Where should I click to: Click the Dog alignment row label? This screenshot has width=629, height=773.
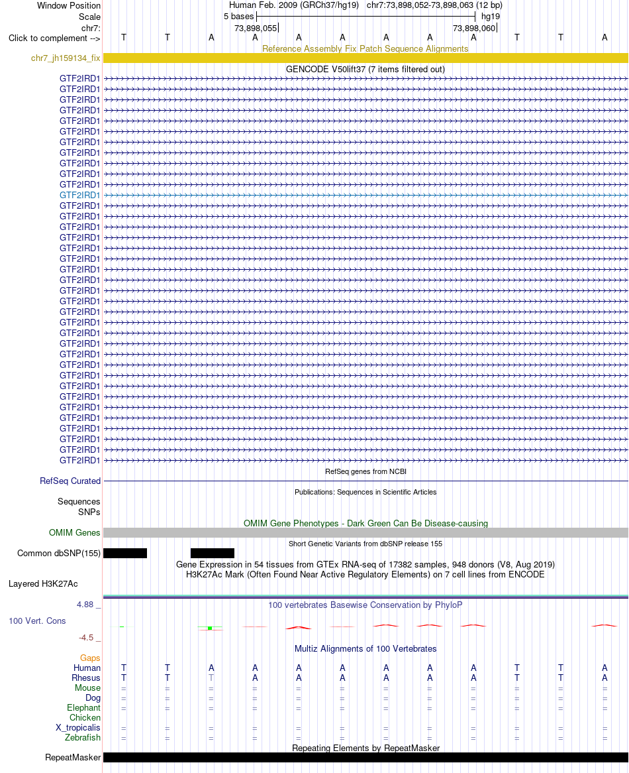[93, 698]
